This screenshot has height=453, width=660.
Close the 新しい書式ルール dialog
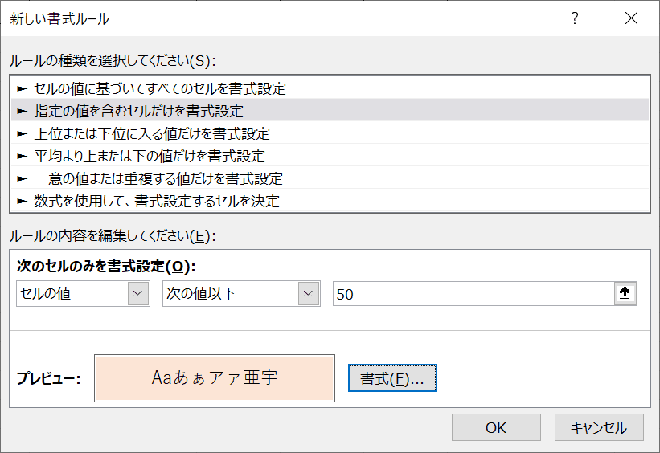click(x=631, y=18)
